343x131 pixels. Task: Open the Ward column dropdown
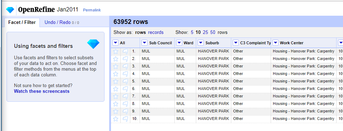click(x=179, y=43)
